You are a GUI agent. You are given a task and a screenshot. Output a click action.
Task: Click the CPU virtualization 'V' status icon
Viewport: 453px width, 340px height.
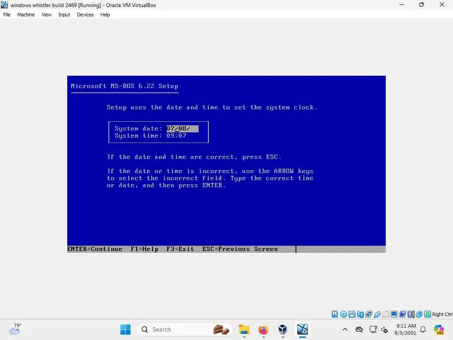[411, 314]
